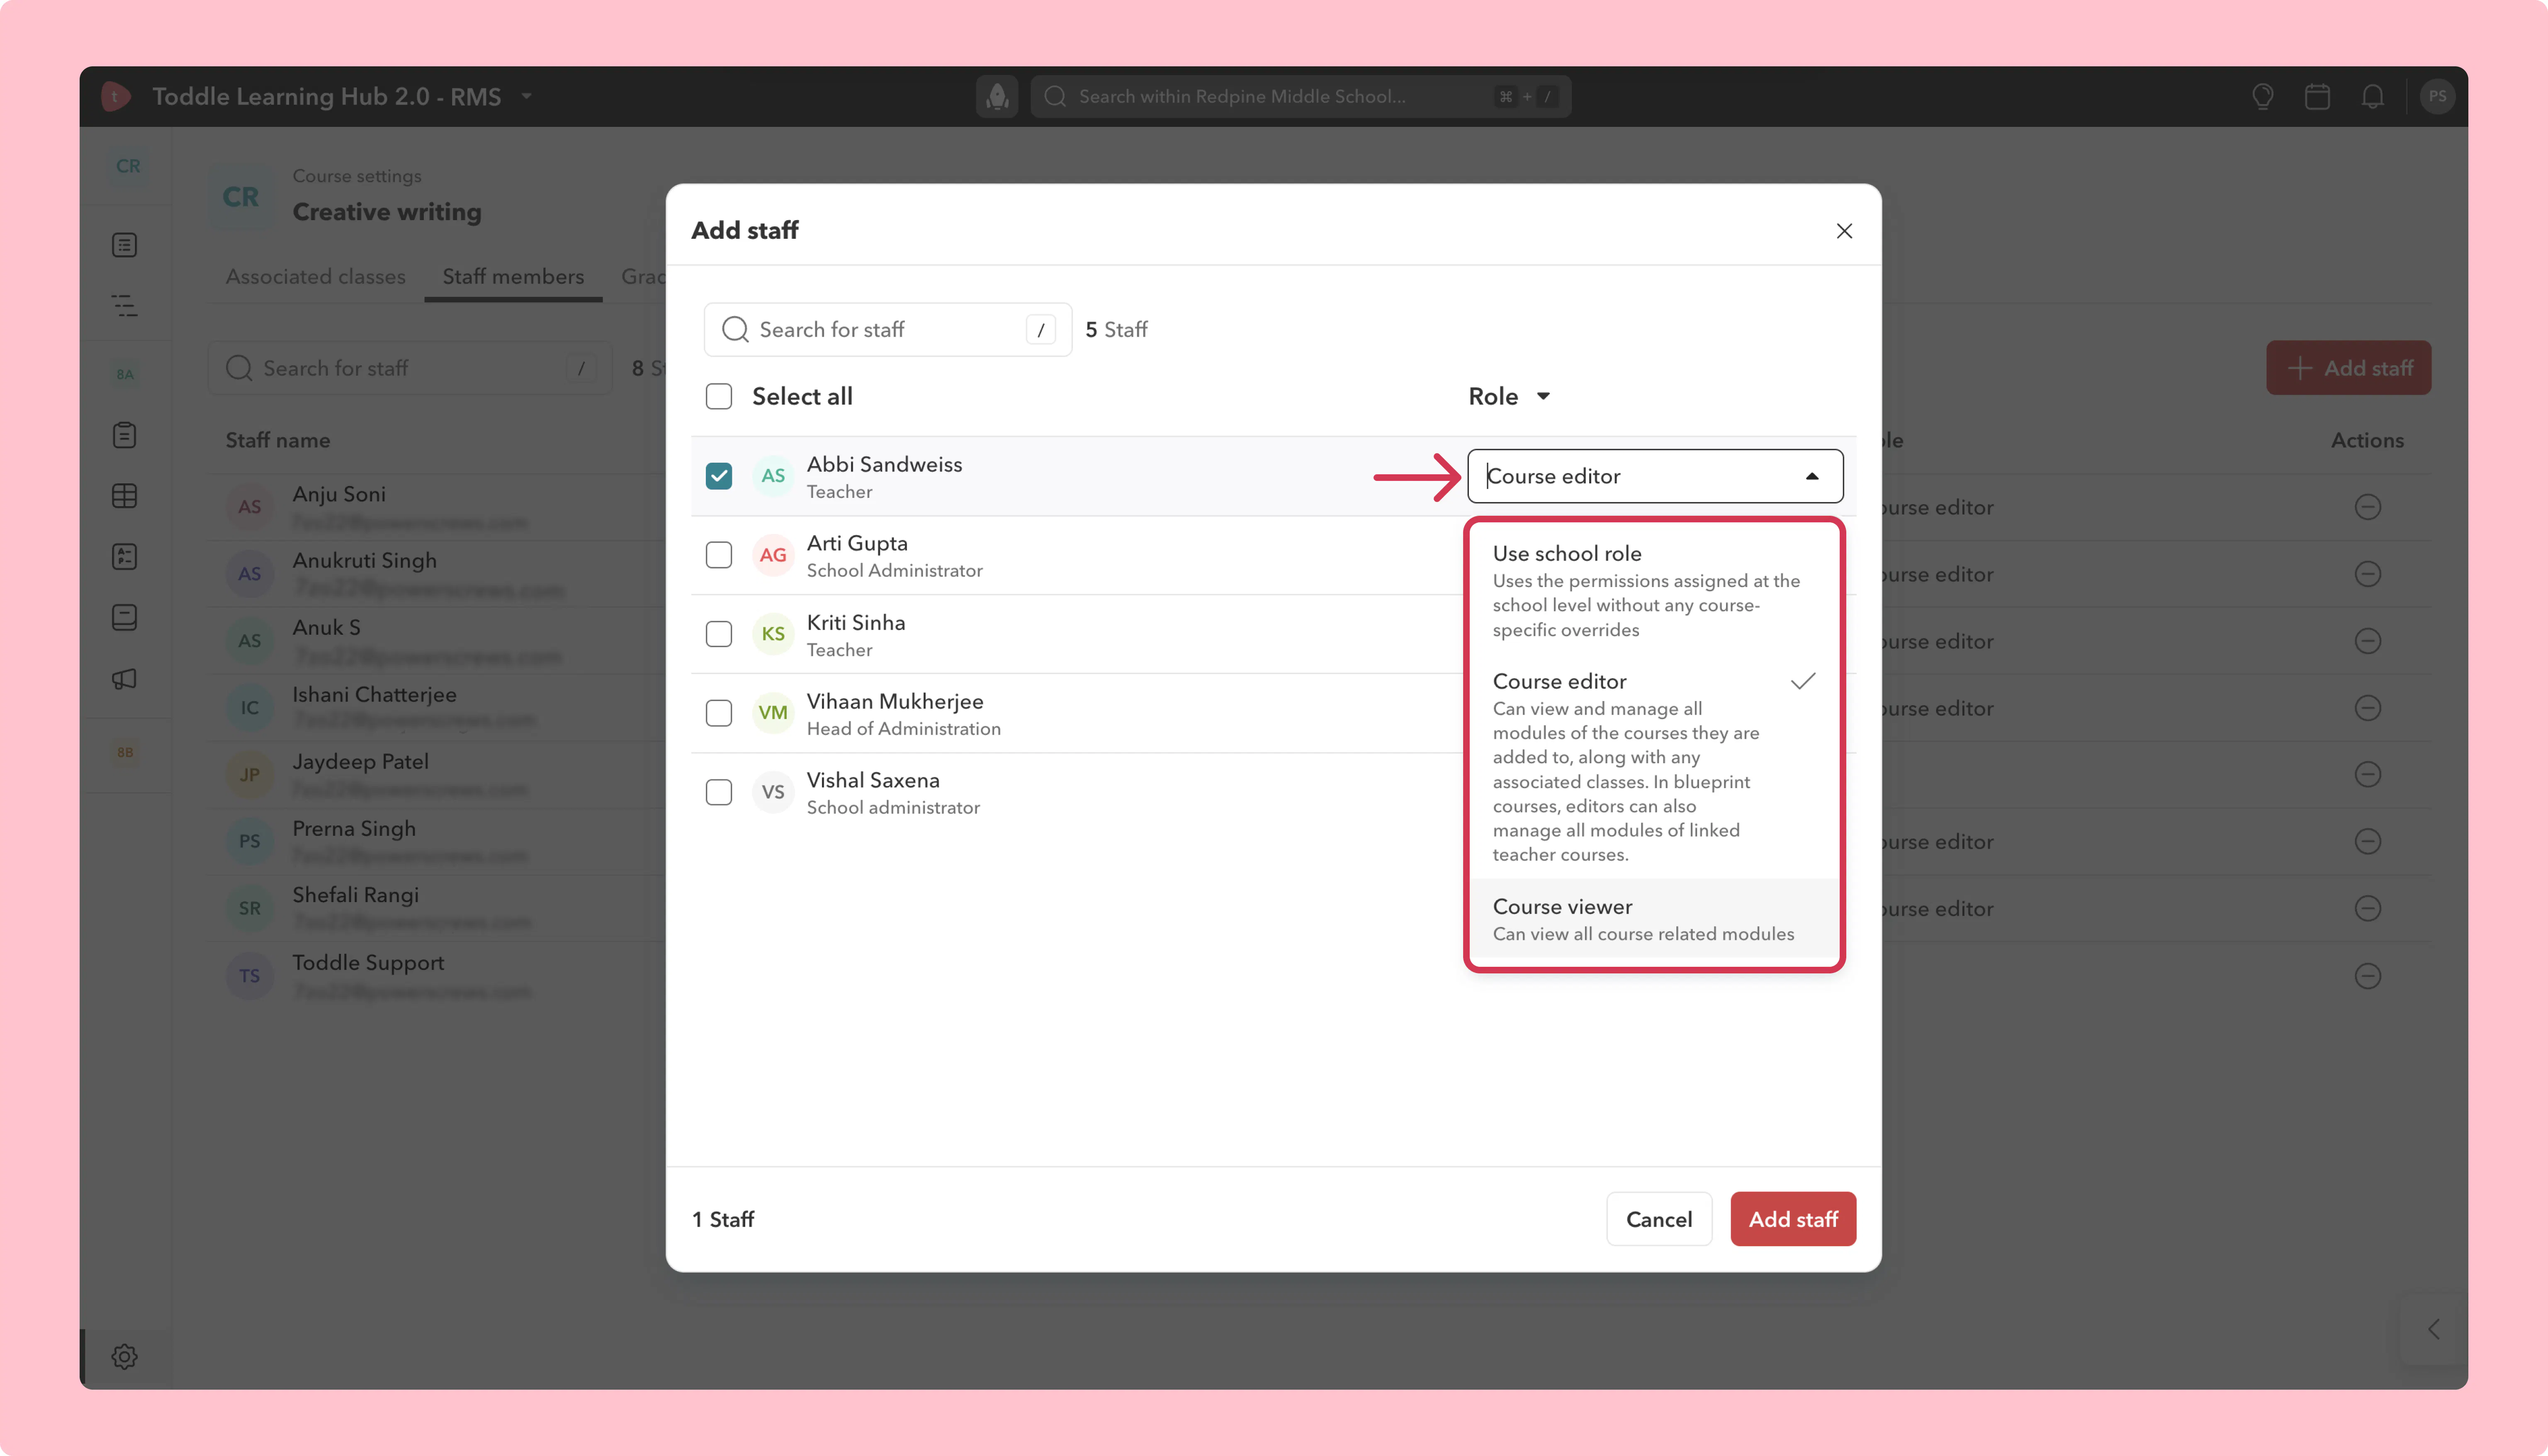The image size is (2548, 1456).
Task: Click the Arti Gupta staff name
Action: coord(857,543)
